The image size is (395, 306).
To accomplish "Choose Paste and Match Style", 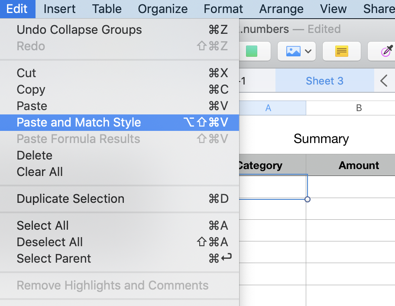I will 79,122.
